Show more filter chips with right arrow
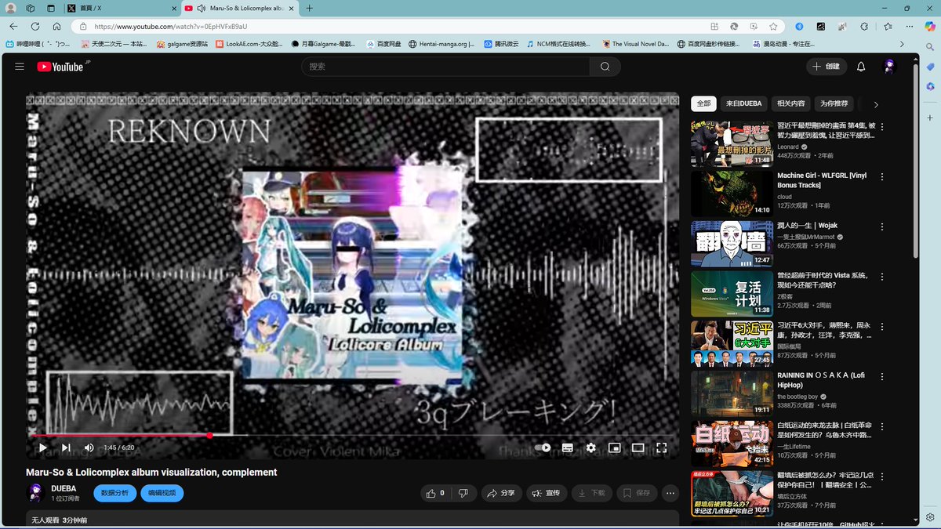The image size is (941, 529). coord(876,104)
